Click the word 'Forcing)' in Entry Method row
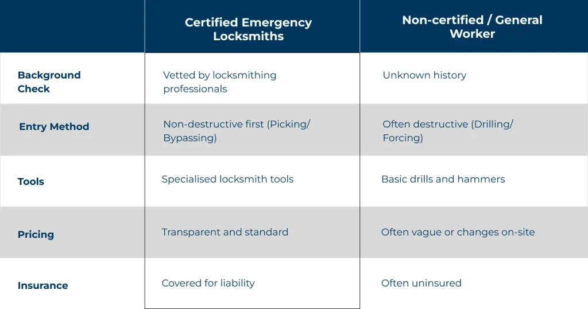 [x=403, y=138]
